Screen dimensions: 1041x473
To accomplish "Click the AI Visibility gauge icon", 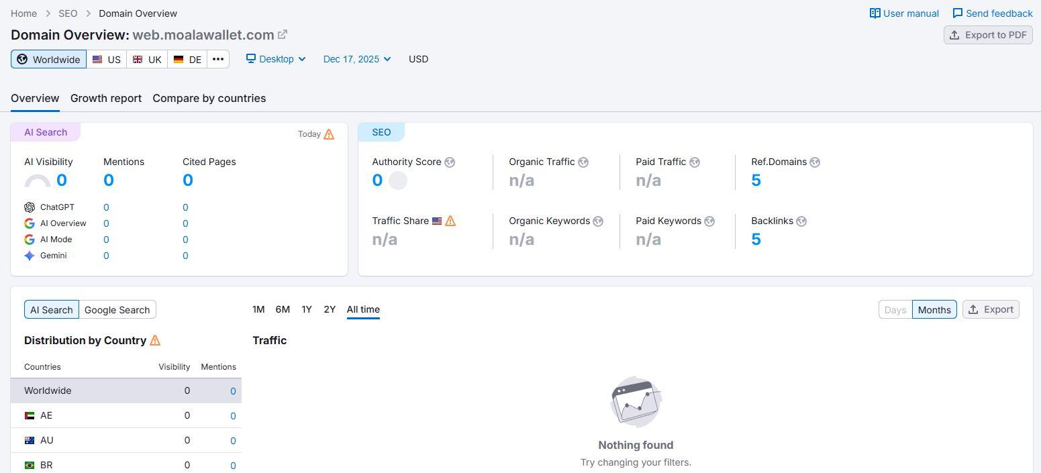I will coord(38,180).
